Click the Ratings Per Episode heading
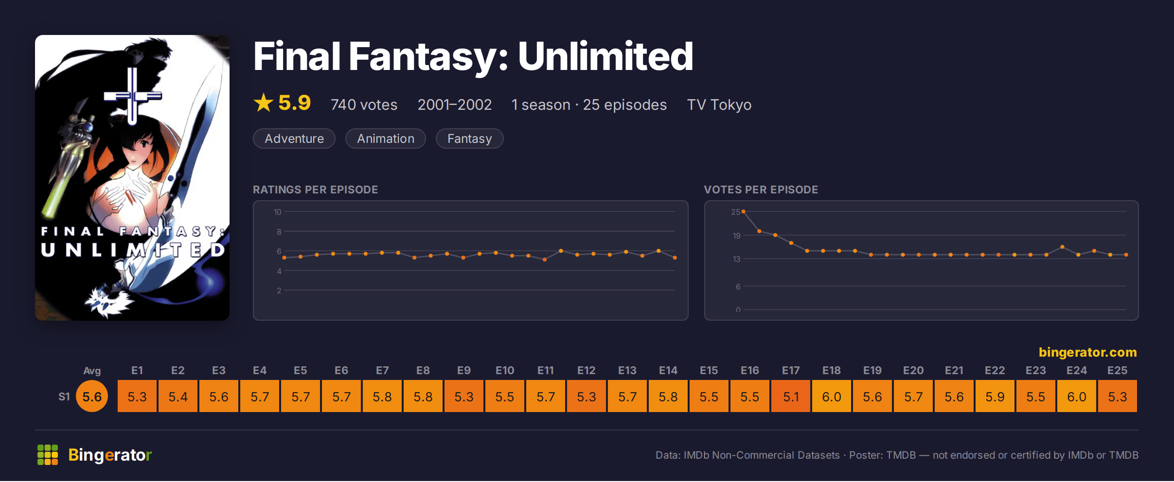This screenshot has width=1174, height=482. 315,189
